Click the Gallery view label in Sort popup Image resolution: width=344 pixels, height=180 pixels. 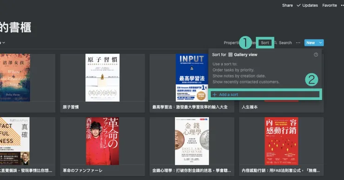click(x=245, y=55)
